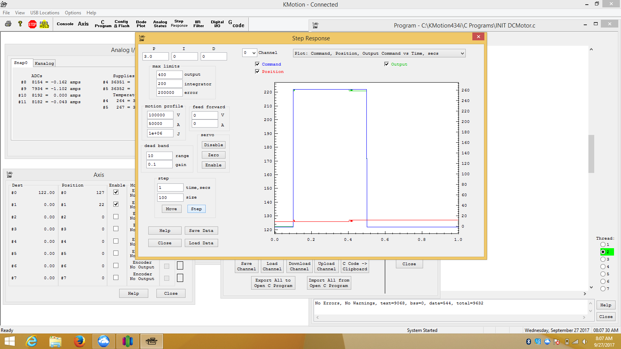Enable axis #2 checkbox in Axis window

(116, 217)
